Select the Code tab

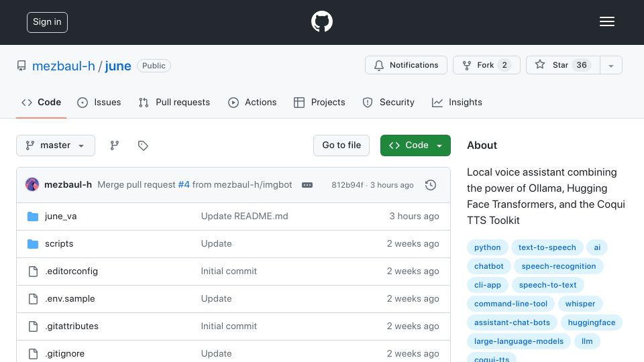pos(42,102)
